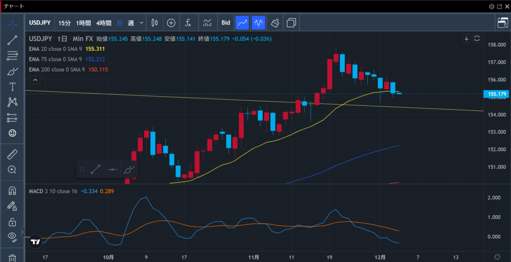Switch to the 15分 timeframe
This screenshot has width=511, height=262.
tap(64, 22)
